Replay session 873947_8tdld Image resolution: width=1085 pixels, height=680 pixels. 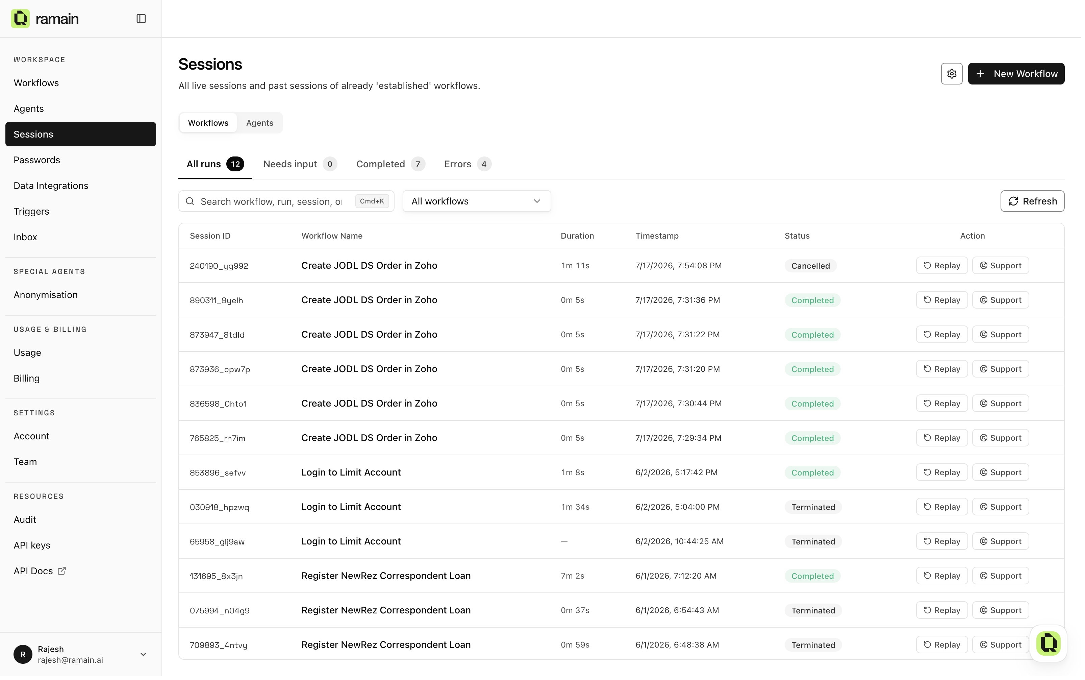point(942,334)
